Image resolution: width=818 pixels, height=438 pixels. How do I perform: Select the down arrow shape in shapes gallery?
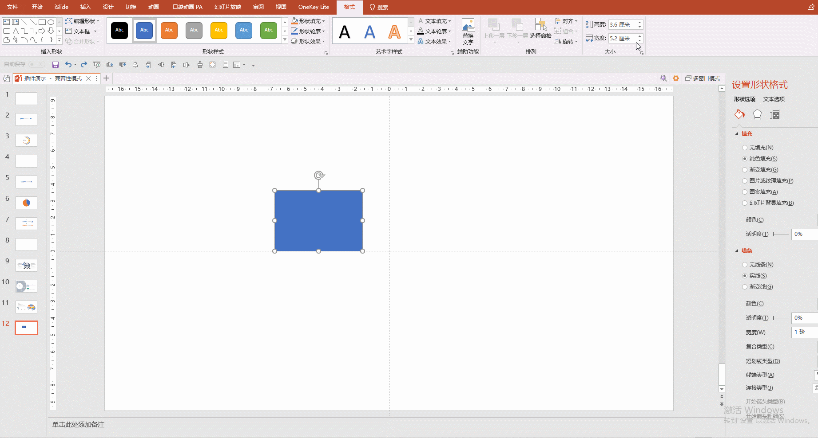pos(51,31)
